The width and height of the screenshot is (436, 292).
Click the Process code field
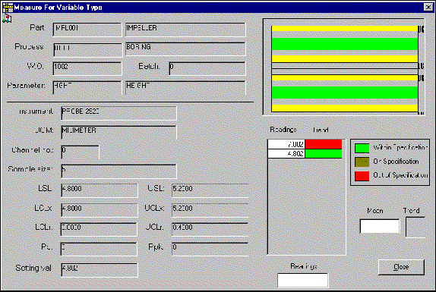[x=88, y=50]
